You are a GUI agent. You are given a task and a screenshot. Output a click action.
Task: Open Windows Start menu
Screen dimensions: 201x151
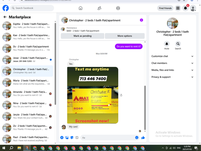coord(4,148)
